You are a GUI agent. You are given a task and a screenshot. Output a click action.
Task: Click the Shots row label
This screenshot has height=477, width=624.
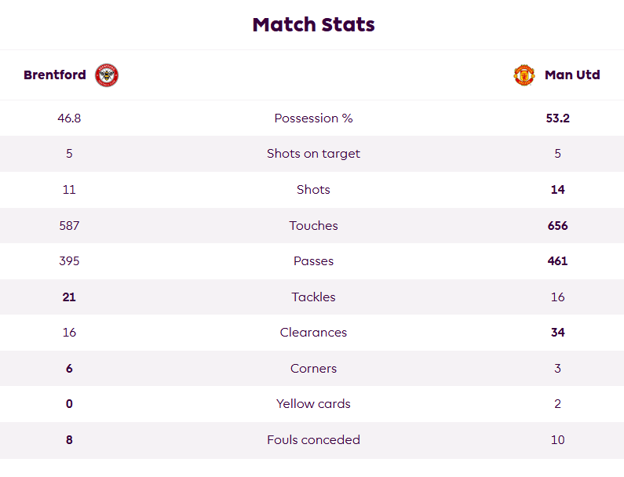tap(314, 189)
